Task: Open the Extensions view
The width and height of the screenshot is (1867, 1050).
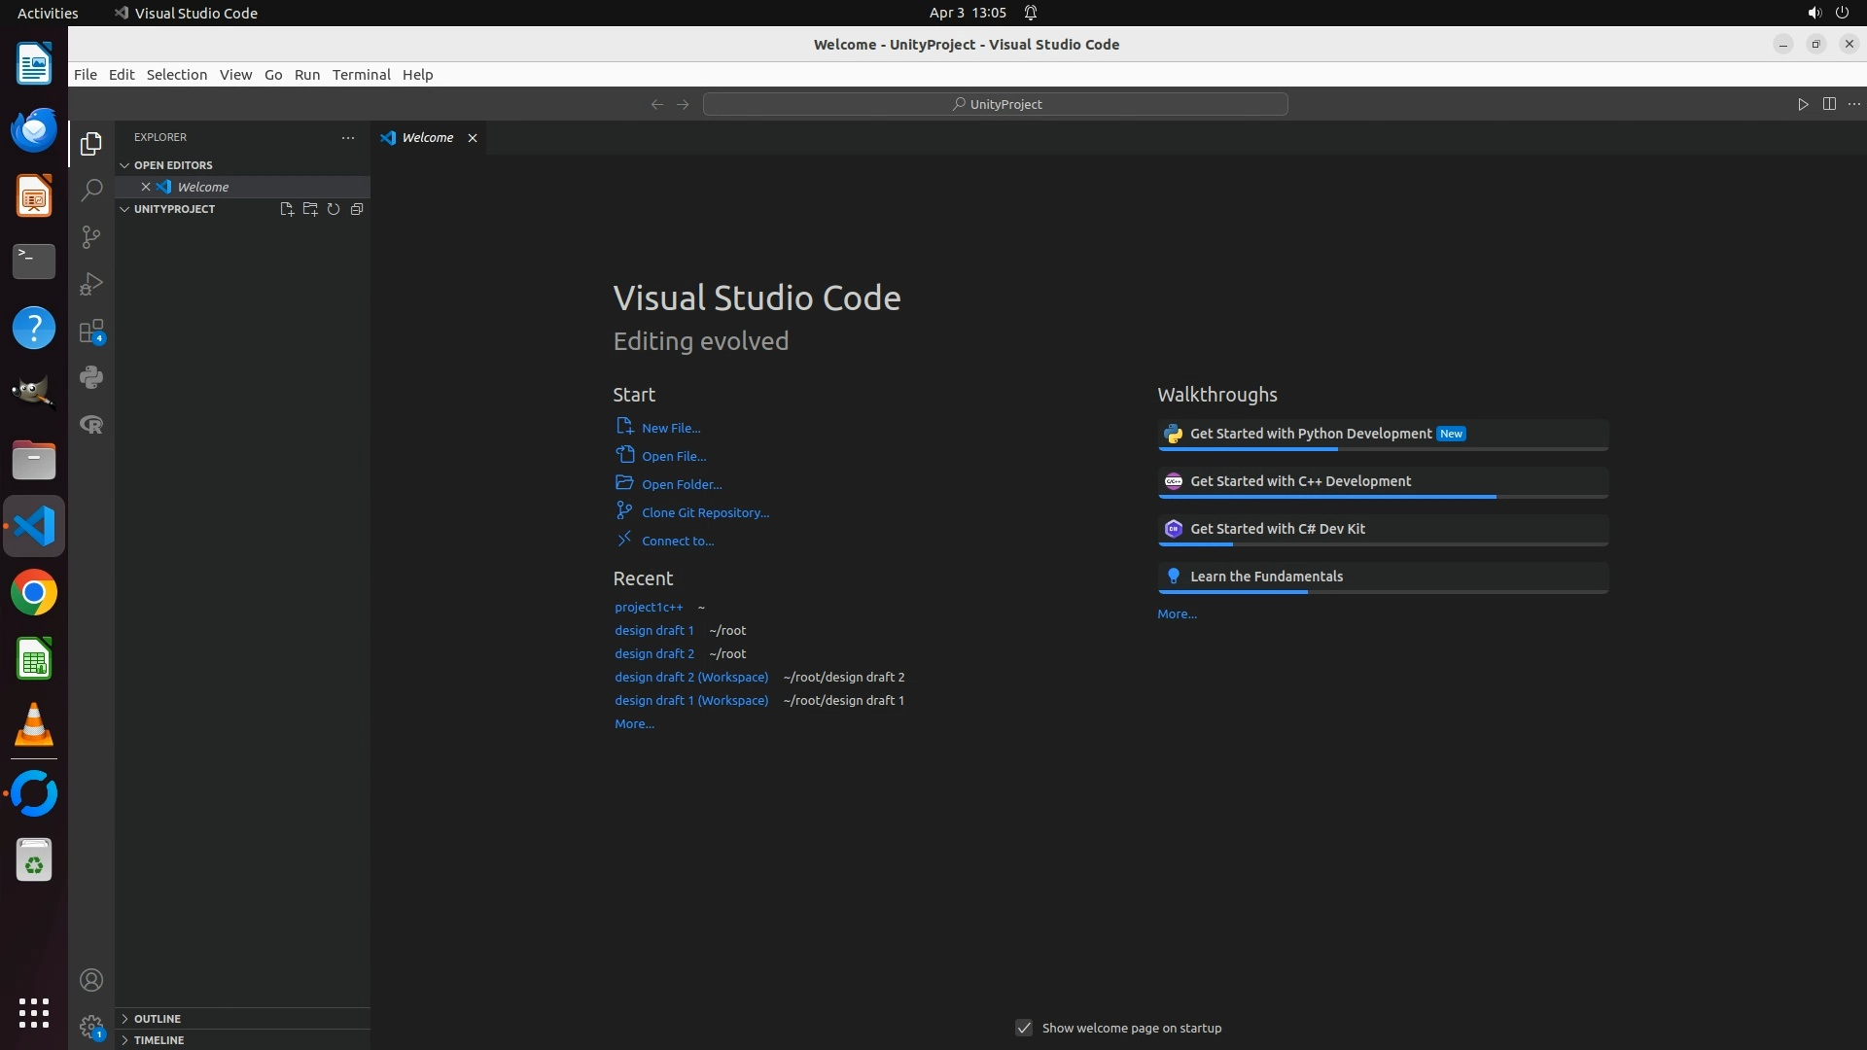Action: pos(91,332)
